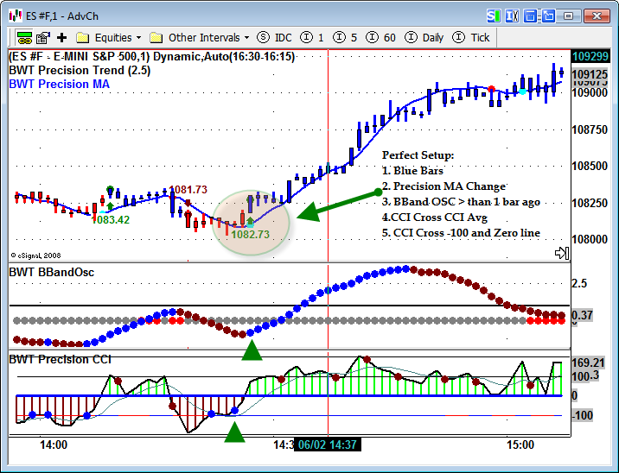The height and width of the screenshot is (473, 619).
Task: Click the 108000 price axis label
Action: coord(590,239)
